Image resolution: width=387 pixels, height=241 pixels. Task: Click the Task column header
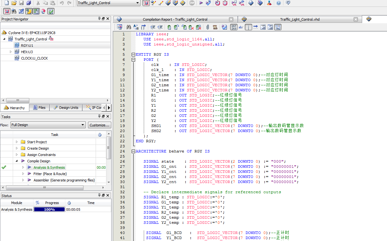55,135
